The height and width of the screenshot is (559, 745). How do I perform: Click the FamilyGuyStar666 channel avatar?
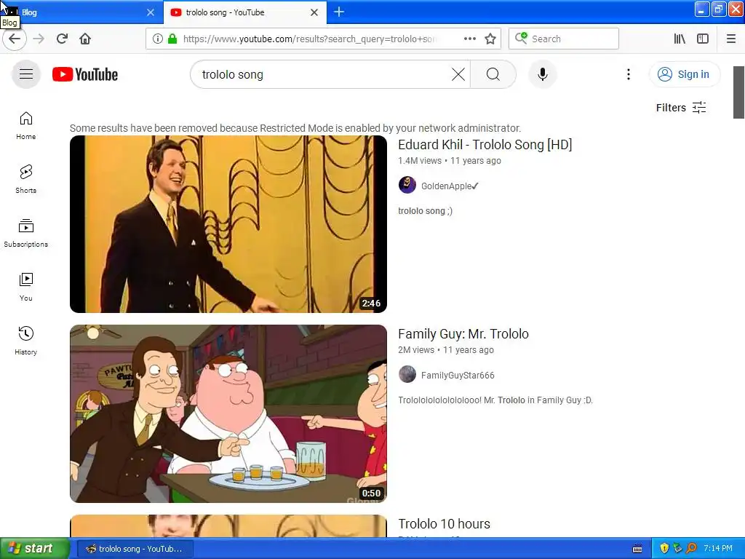pyautogui.click(x=407, y=375)
